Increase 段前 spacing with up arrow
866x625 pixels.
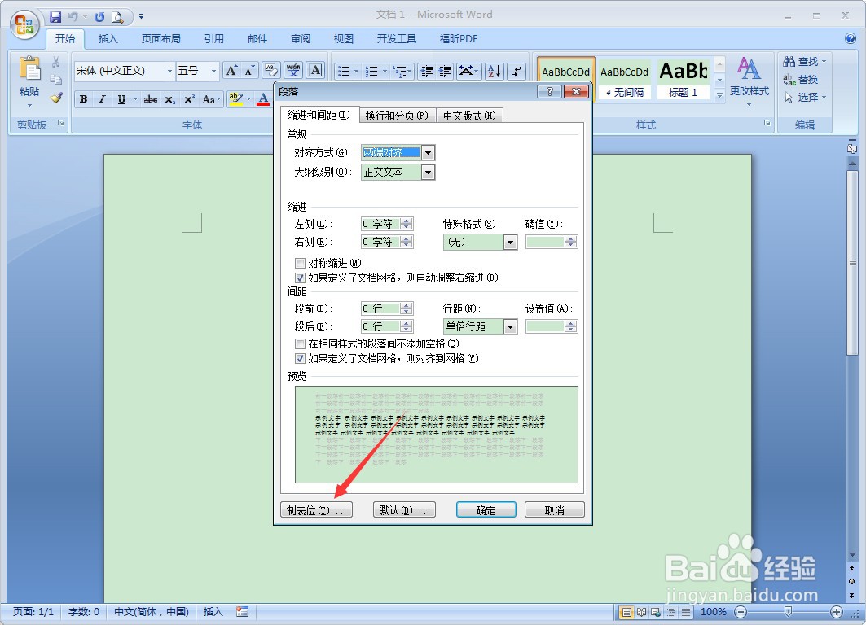[407, 306]
